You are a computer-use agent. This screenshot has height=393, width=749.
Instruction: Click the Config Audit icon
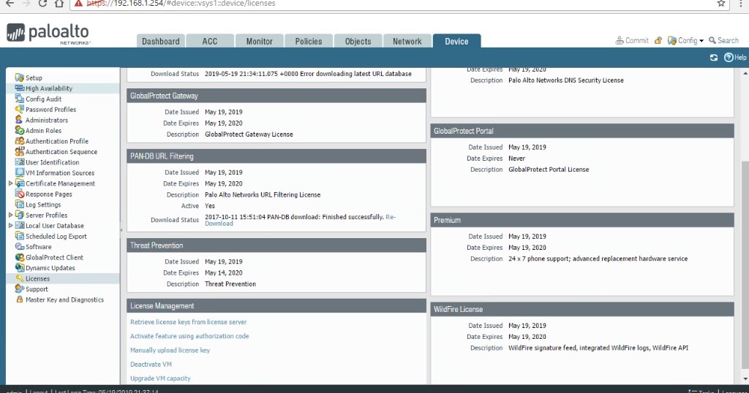click(20, 98)
